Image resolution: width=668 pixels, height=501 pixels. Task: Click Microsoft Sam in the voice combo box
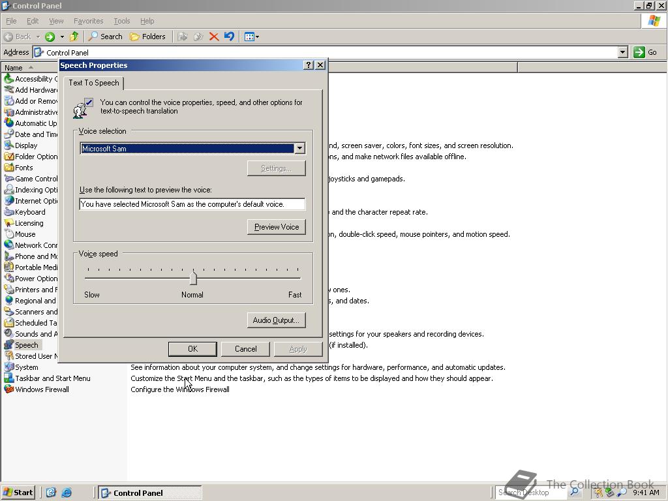pos(187,148)
